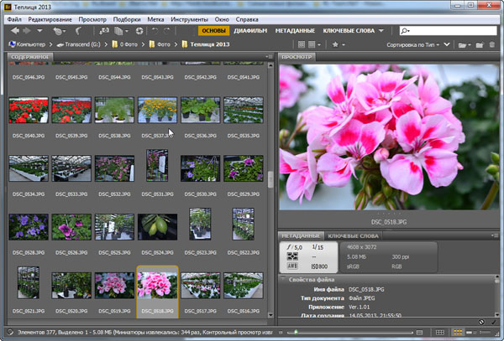Click the smaller thumbnail size icon
Screen dimensions: 504x341
click(281, 333)
